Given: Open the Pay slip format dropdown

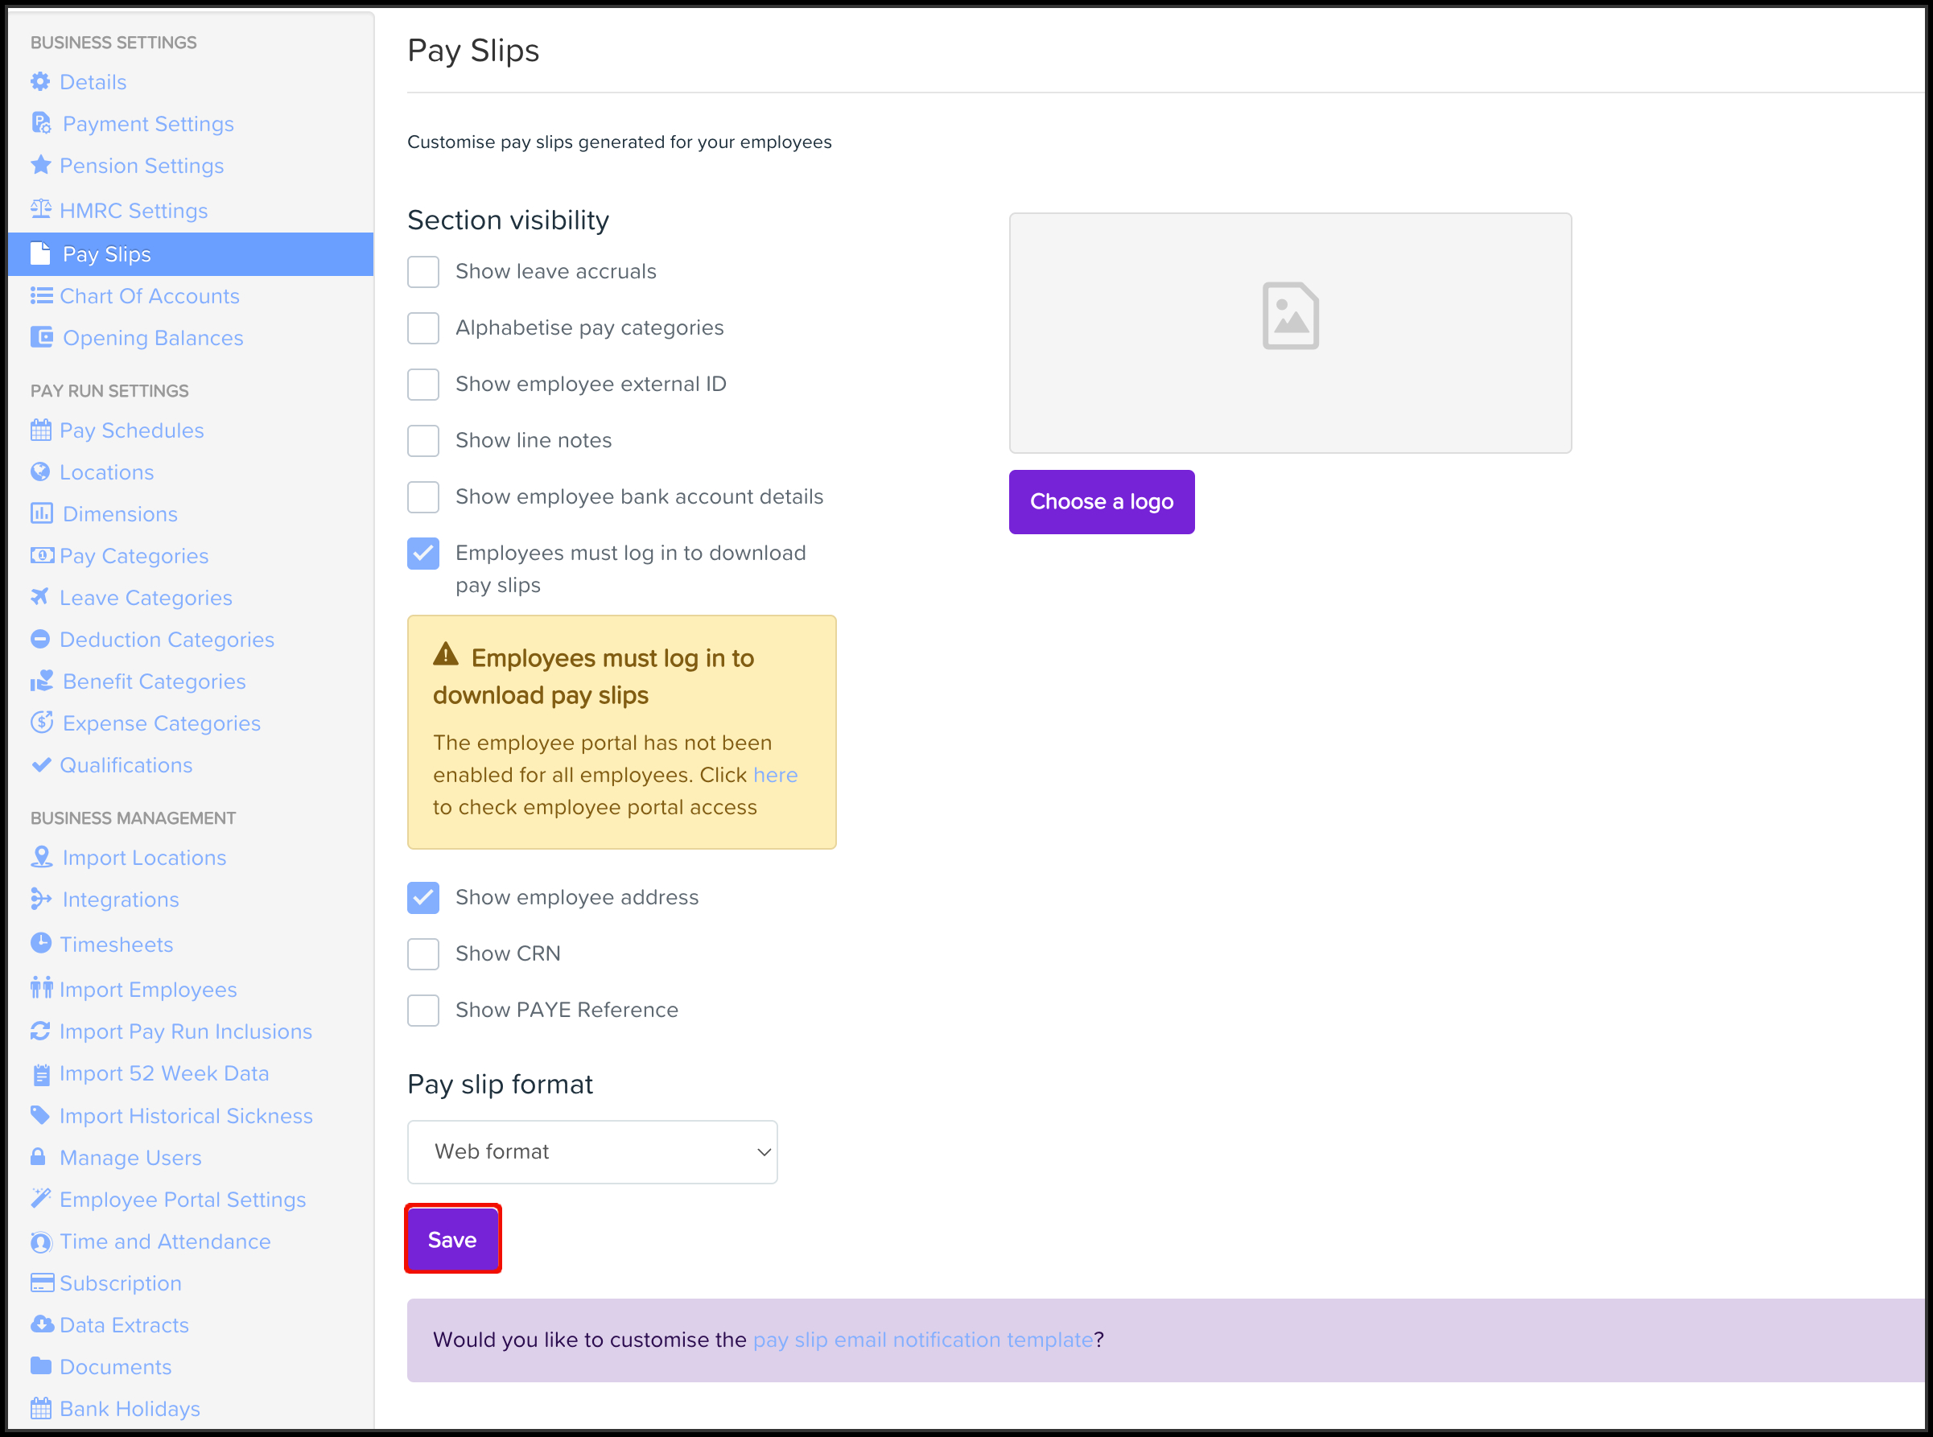Looking at the screenshot, I should tap(591, 1151).
